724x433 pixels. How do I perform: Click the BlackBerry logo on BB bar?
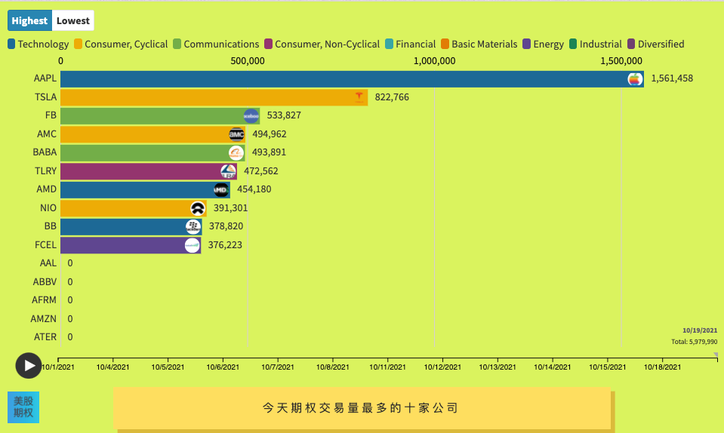193,227
